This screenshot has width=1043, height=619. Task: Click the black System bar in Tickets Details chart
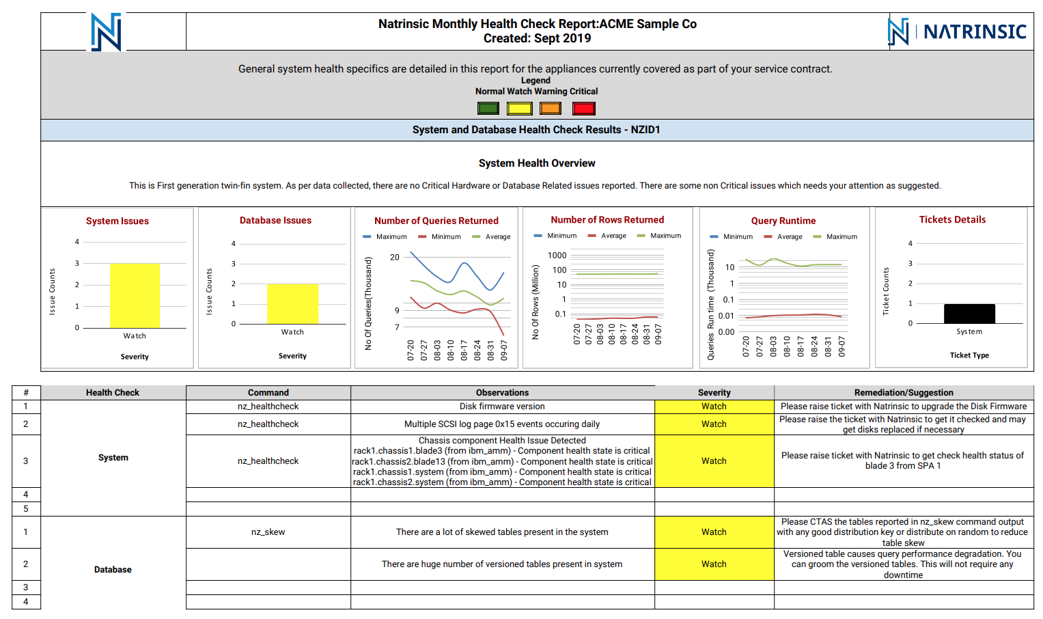click(x=969, y=314)
